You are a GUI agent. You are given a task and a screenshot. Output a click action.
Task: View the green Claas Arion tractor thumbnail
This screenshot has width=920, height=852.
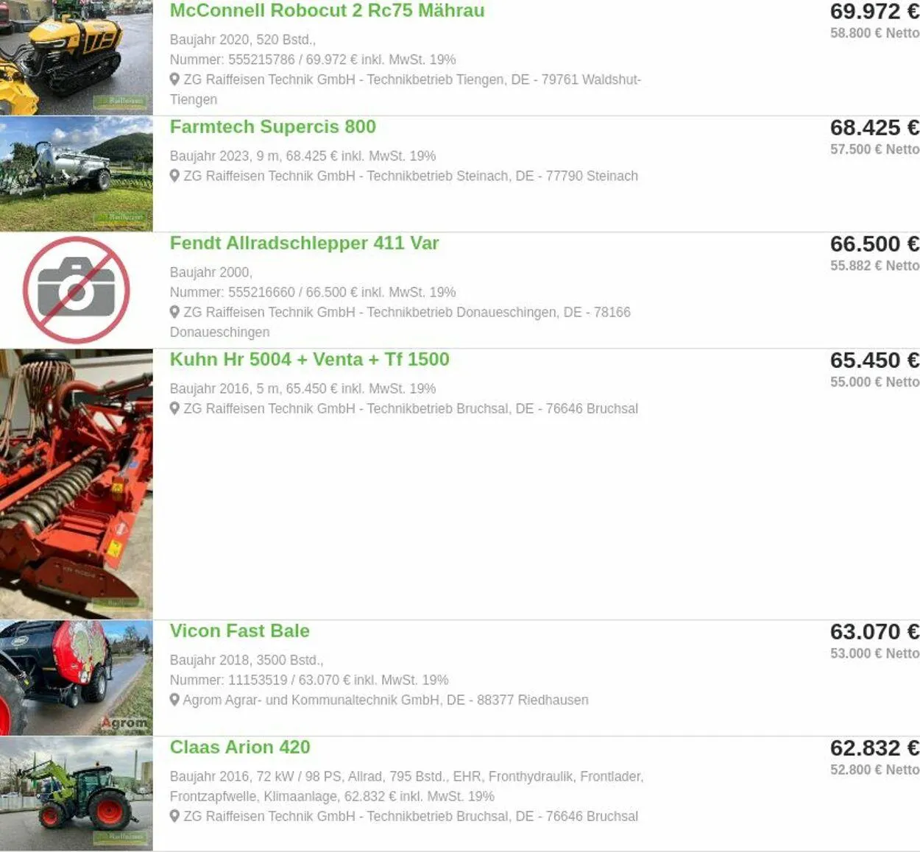point(76,794)
